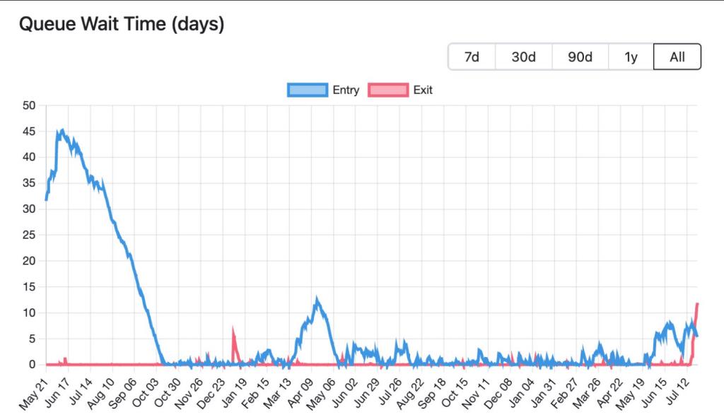
Task: Select the 1y range button
Action: [x=631, y=57]
